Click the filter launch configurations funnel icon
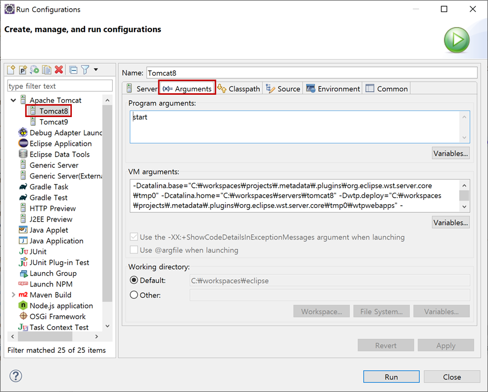Viewport: 488px width, 392px height. [85, 70]
